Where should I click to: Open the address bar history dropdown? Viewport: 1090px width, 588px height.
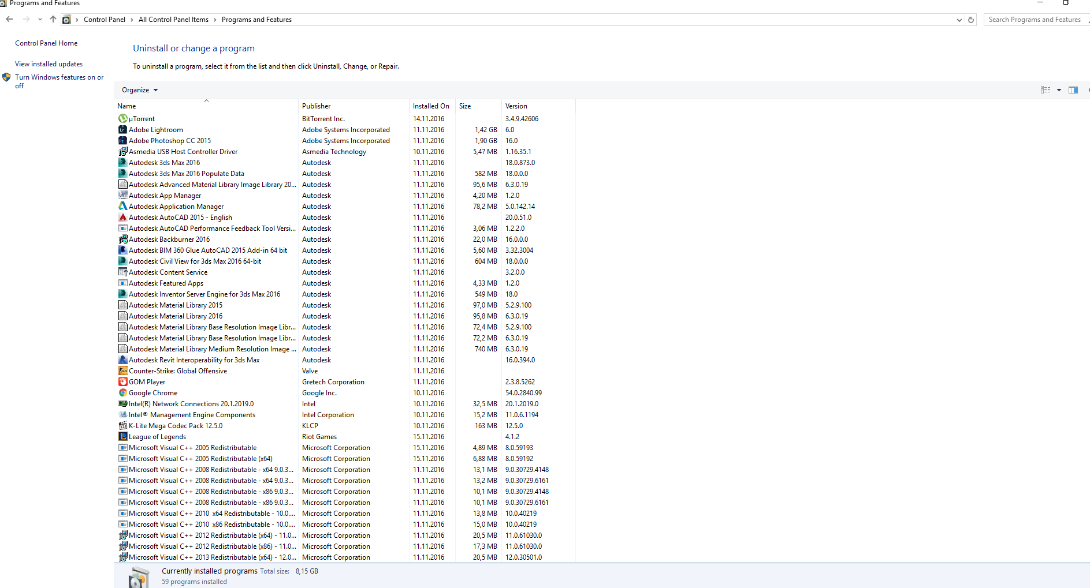[x=959, y=20]
